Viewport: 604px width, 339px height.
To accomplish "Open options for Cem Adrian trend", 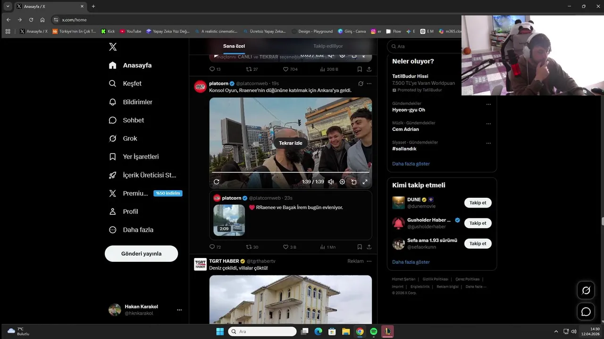I will click(x=488, y=123).
